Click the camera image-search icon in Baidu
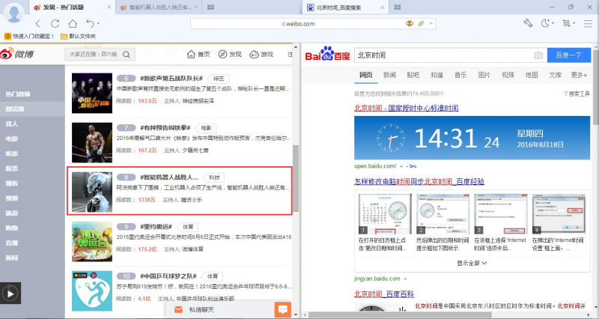 click(x=538, y=55)
